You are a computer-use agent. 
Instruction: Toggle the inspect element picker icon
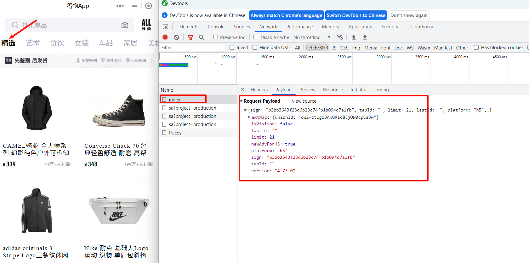165,27
